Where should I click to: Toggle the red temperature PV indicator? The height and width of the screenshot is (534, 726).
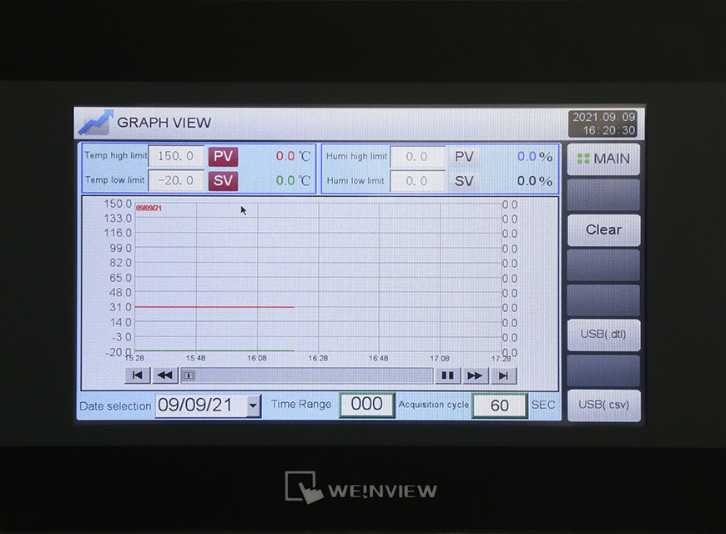[223, 156]
